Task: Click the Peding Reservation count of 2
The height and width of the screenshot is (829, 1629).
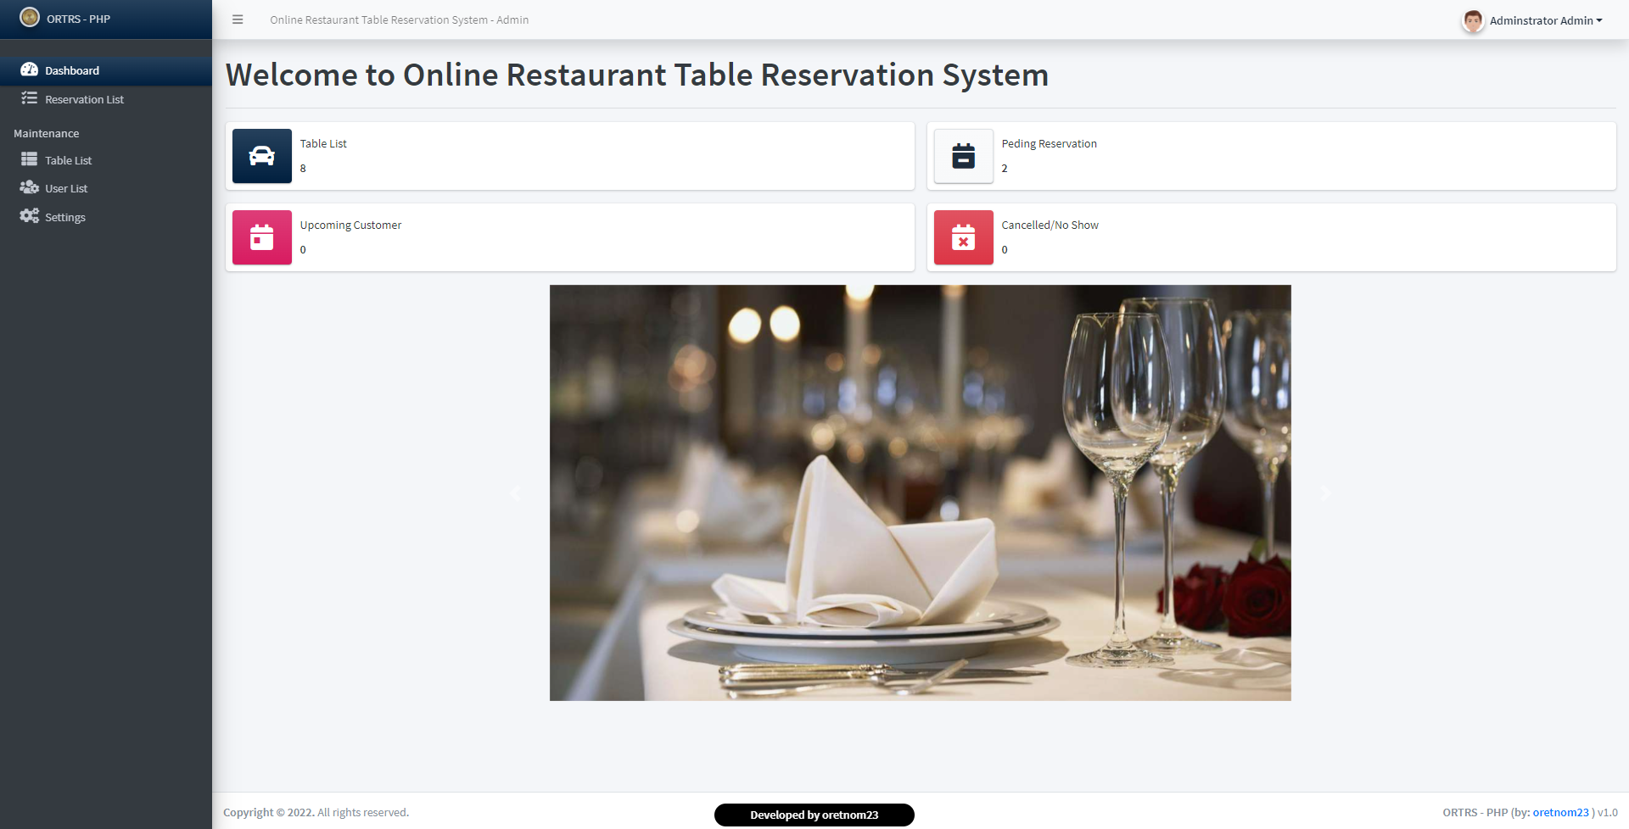Action: click(1005, 168)
